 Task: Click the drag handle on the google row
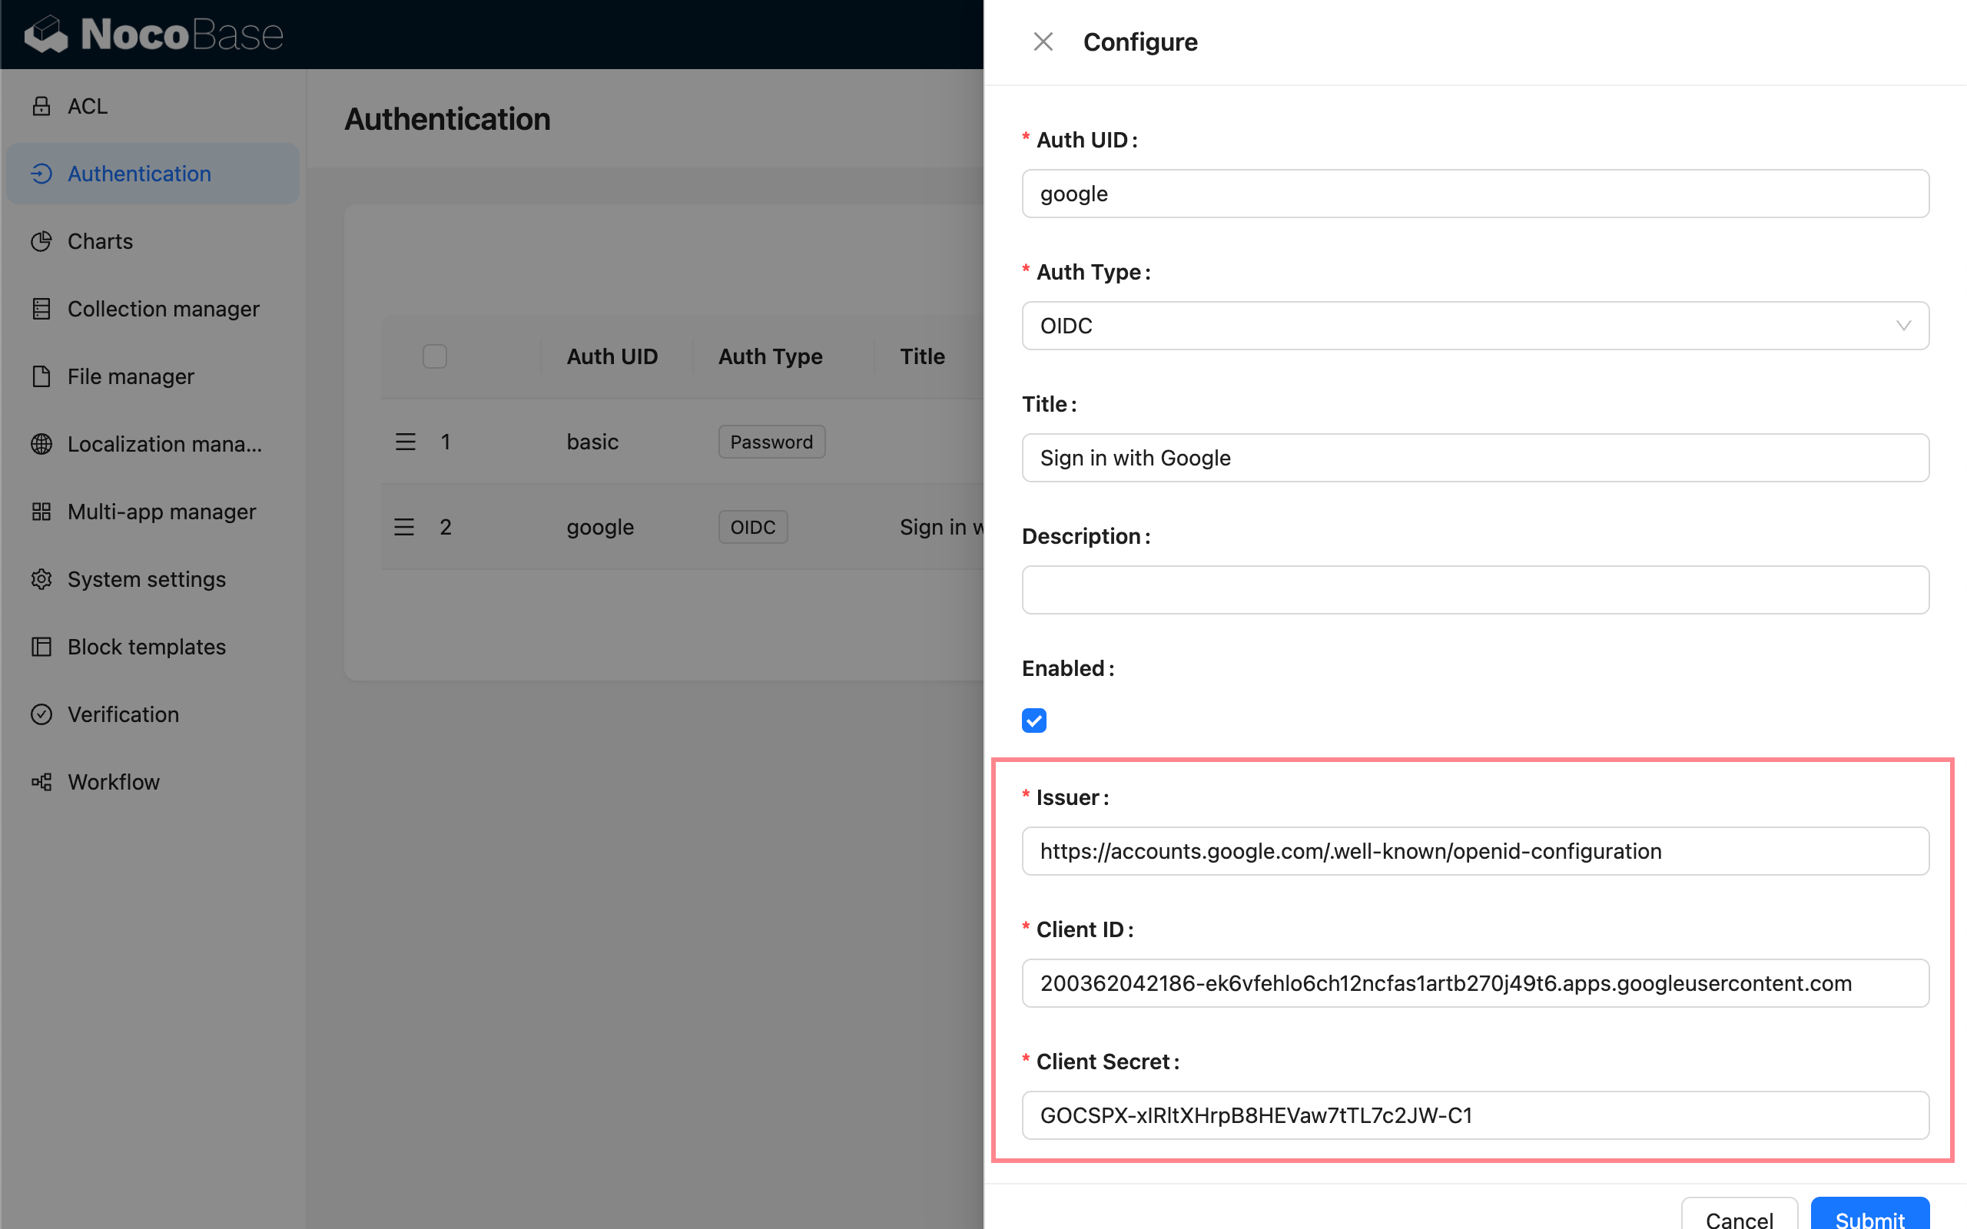coord(405,527)
